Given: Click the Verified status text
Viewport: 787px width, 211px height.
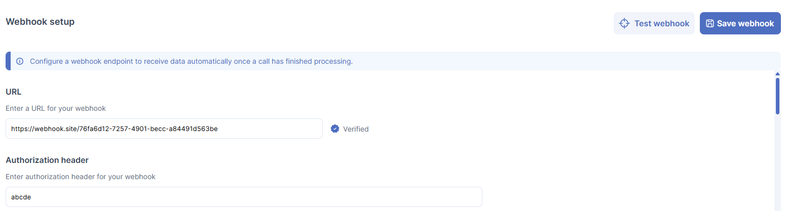Looking at the screenshot, I should pyautogui.click(x=356, y=129).
